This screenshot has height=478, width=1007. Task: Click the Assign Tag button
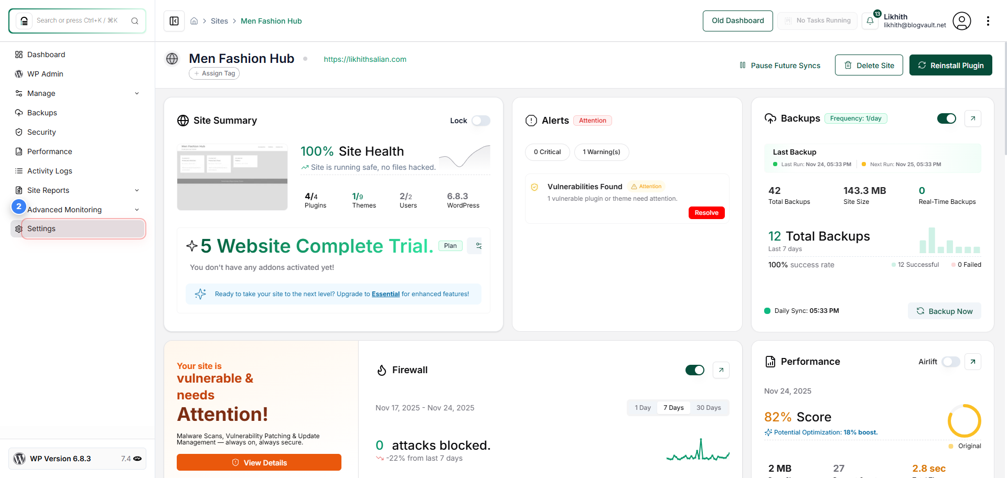(x=215, y=73)
